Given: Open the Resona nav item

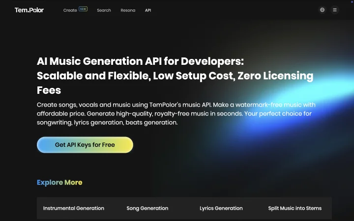Looking at the screenshot, I should (x=128, y=10).
